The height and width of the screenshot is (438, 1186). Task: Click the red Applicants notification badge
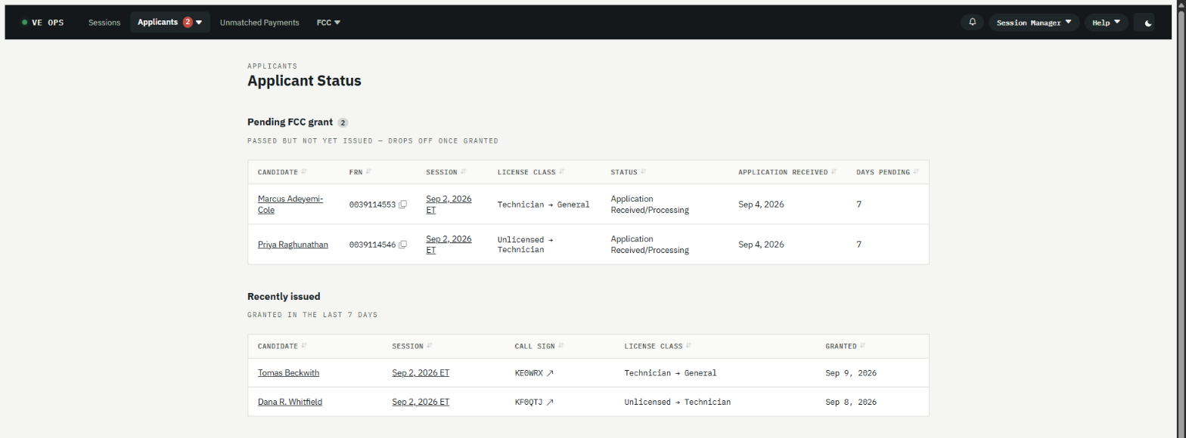tap(188, 23)
